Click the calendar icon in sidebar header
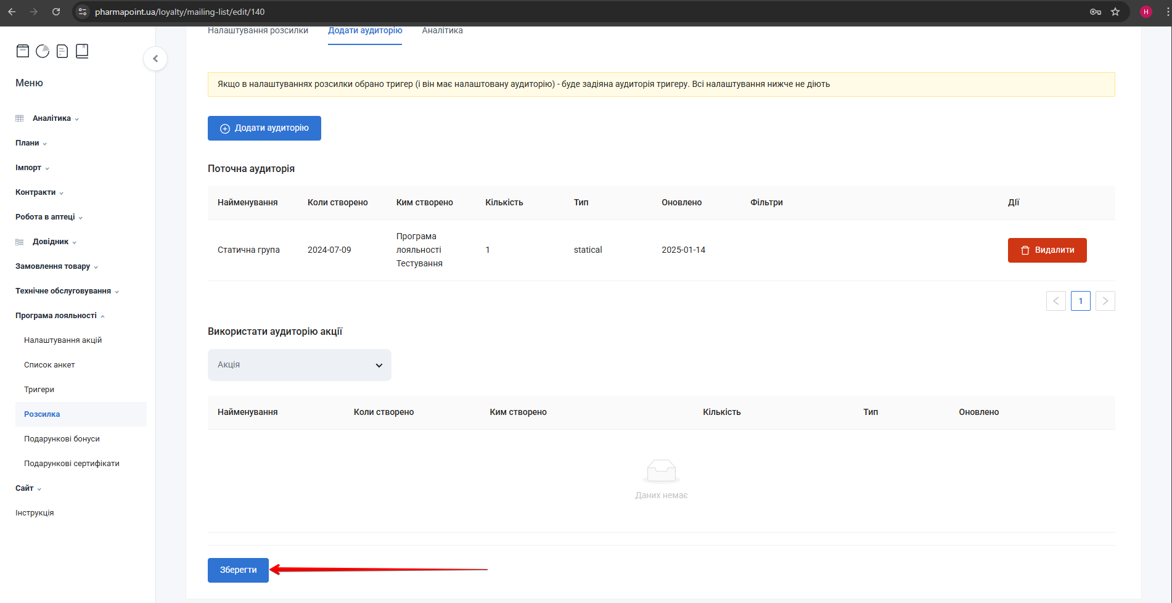This screenshot has height=603, width=1172. (x=23, y=51)
